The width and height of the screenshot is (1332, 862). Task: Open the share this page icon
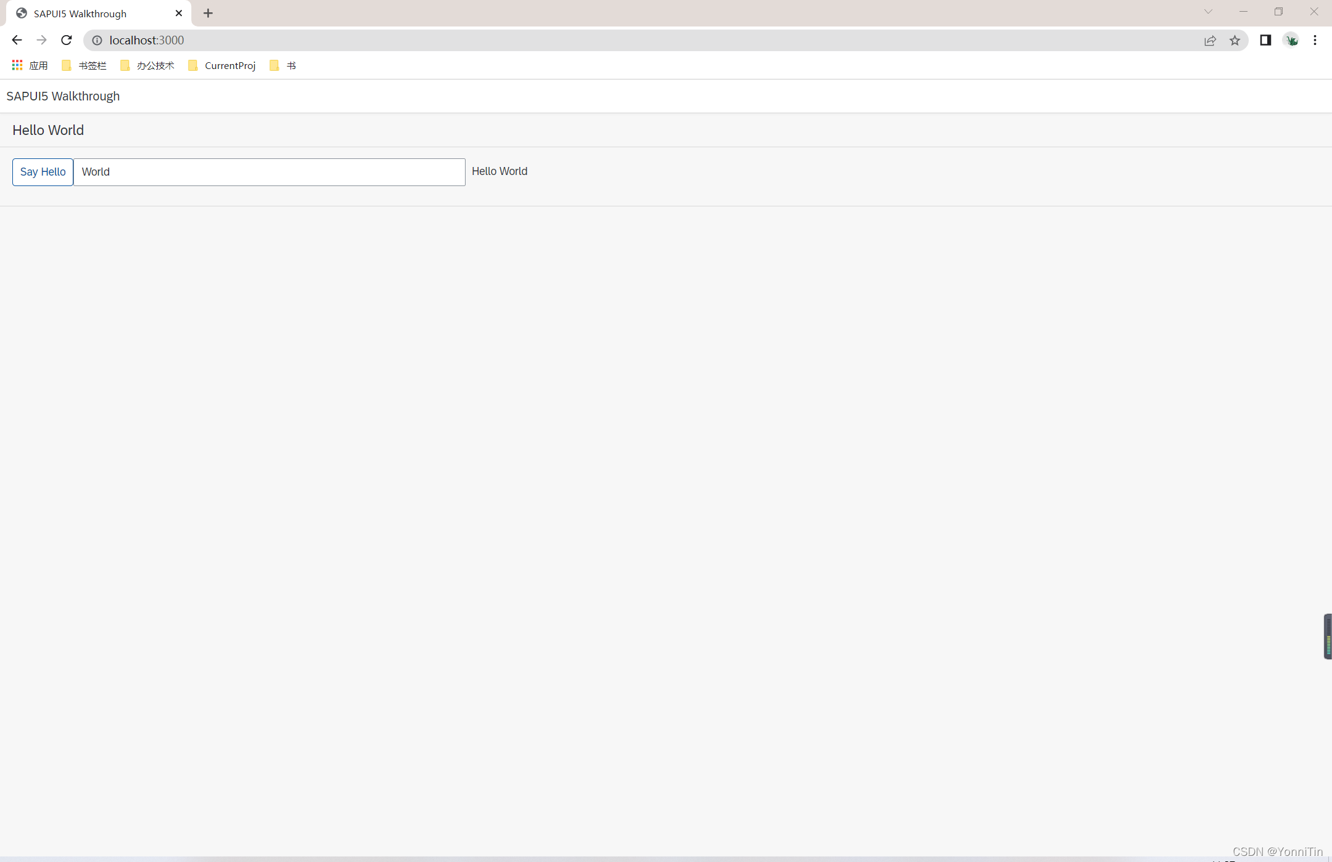click(x=1211, y=40)
